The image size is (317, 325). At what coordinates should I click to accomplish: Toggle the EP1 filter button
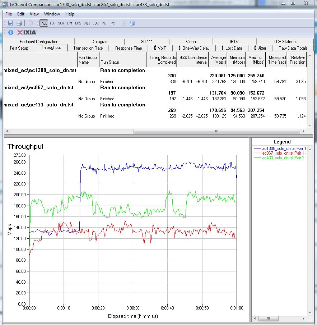[70, 23]
